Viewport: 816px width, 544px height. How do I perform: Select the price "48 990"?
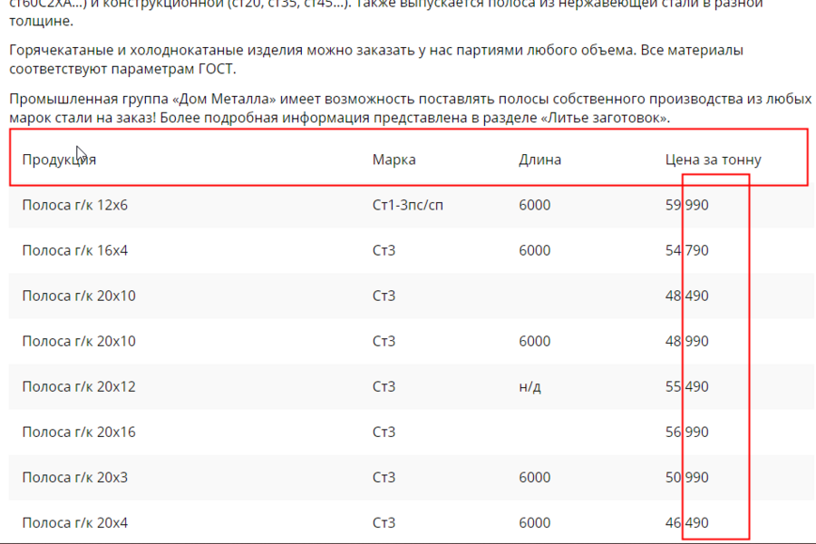687,341
